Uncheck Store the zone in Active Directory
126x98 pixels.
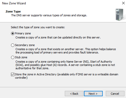click(x=13, y=75)
